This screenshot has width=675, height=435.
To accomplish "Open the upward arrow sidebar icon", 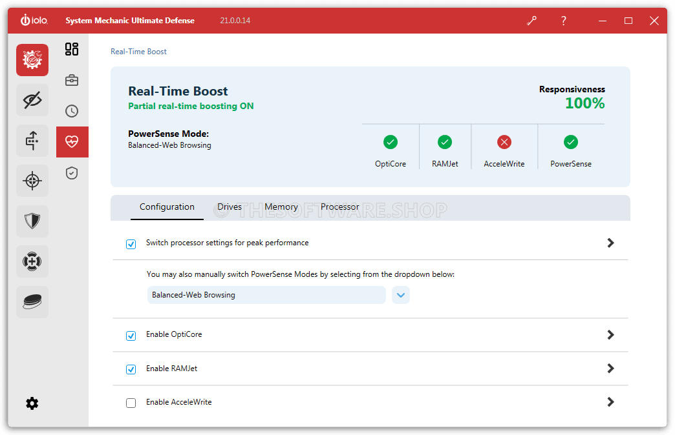I will (32, 141).
